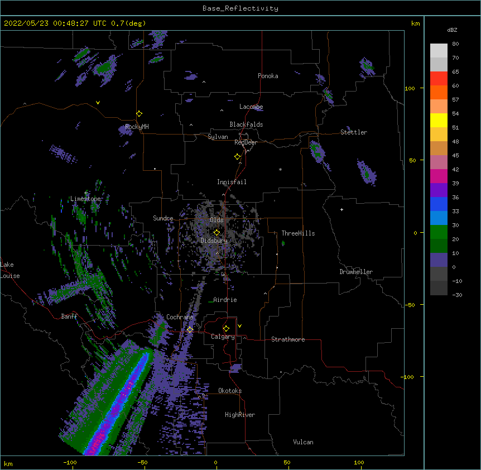
Task: Click the RedDeer city label
Action: tap(246, 142)
